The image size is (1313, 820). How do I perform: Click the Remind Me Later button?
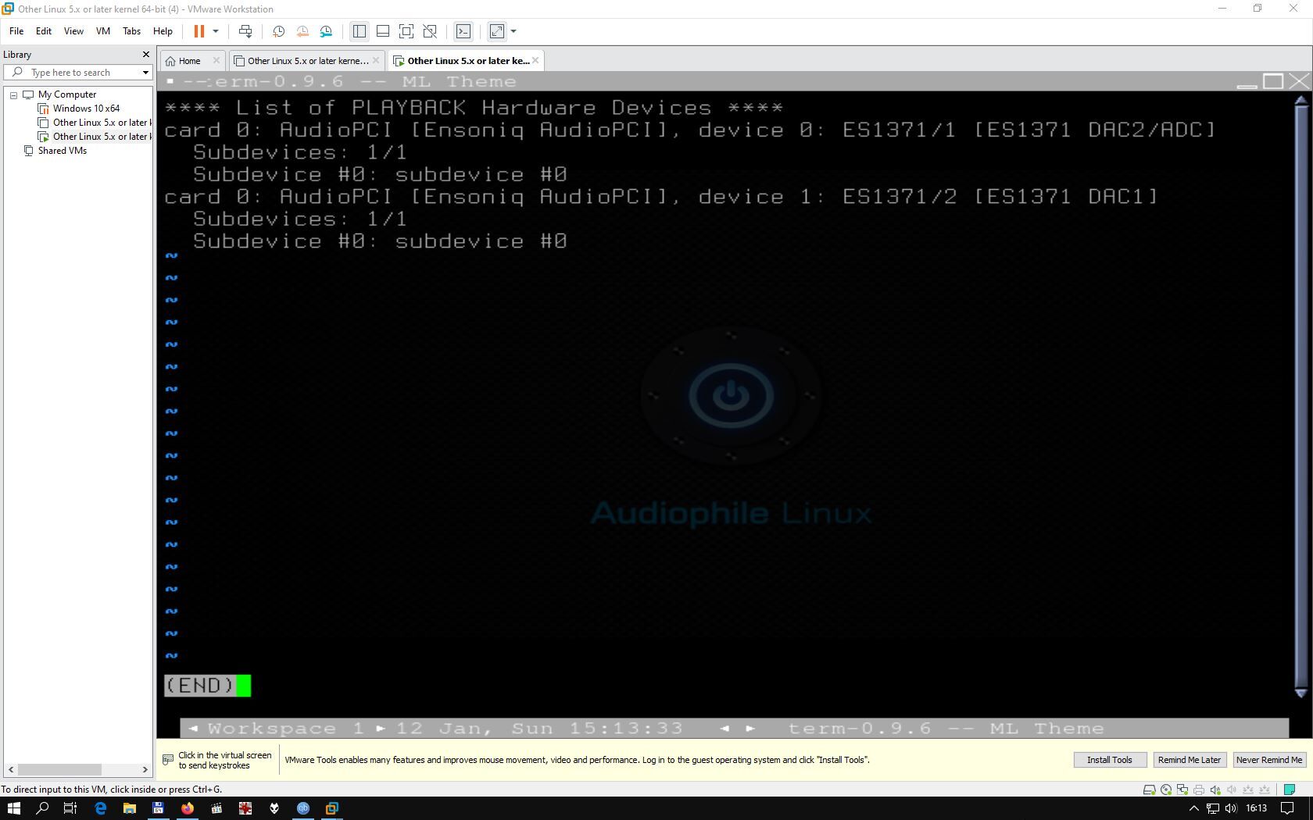1189,760
